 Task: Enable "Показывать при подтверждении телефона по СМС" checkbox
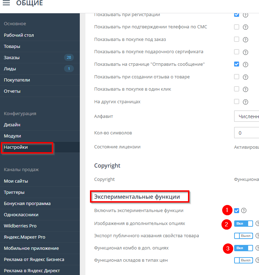pos(237,27)
